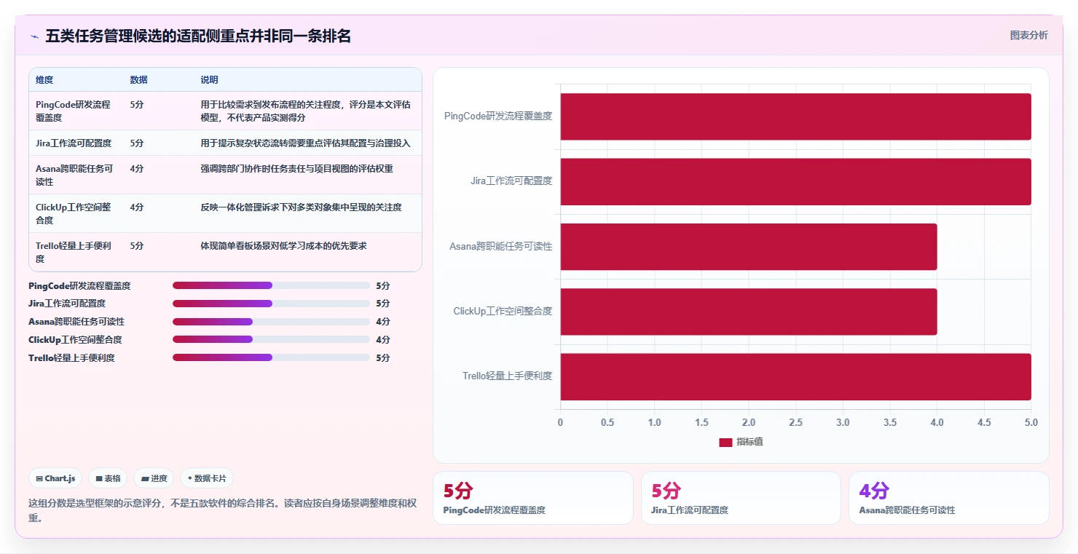
Task: Click the 4分 data cell in the ClickUp row
Action: [159, 213]
